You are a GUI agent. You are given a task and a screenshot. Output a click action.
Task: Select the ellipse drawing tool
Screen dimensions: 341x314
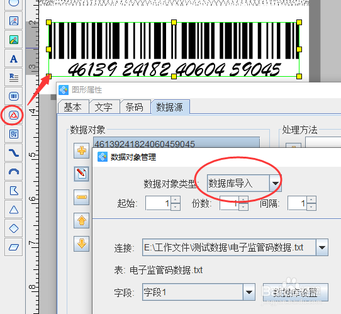pyautogui.click(x=13, y=3)
